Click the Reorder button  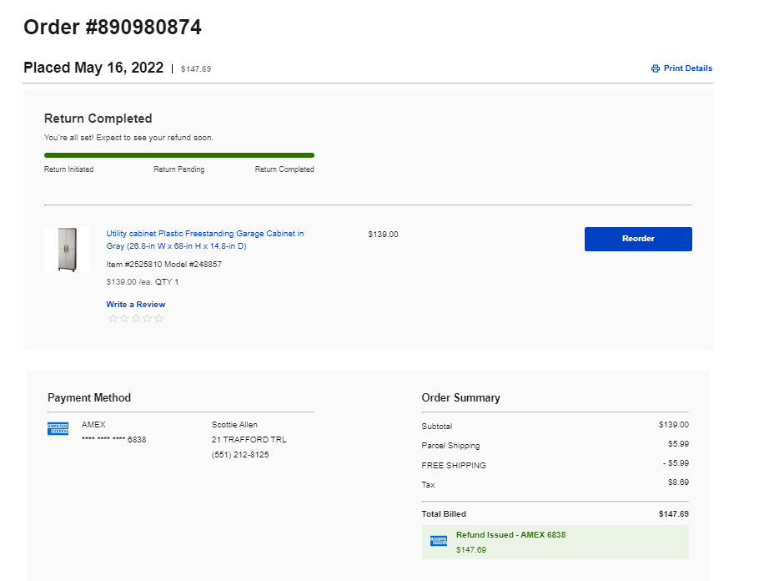(x=638, y=239)
